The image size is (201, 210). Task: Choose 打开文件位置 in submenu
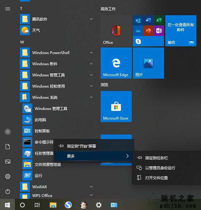[166, 178]
